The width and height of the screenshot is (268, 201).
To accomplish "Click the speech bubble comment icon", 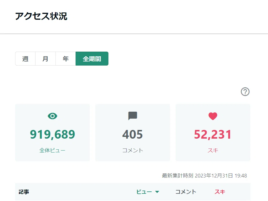I will (x=133, y=116).
